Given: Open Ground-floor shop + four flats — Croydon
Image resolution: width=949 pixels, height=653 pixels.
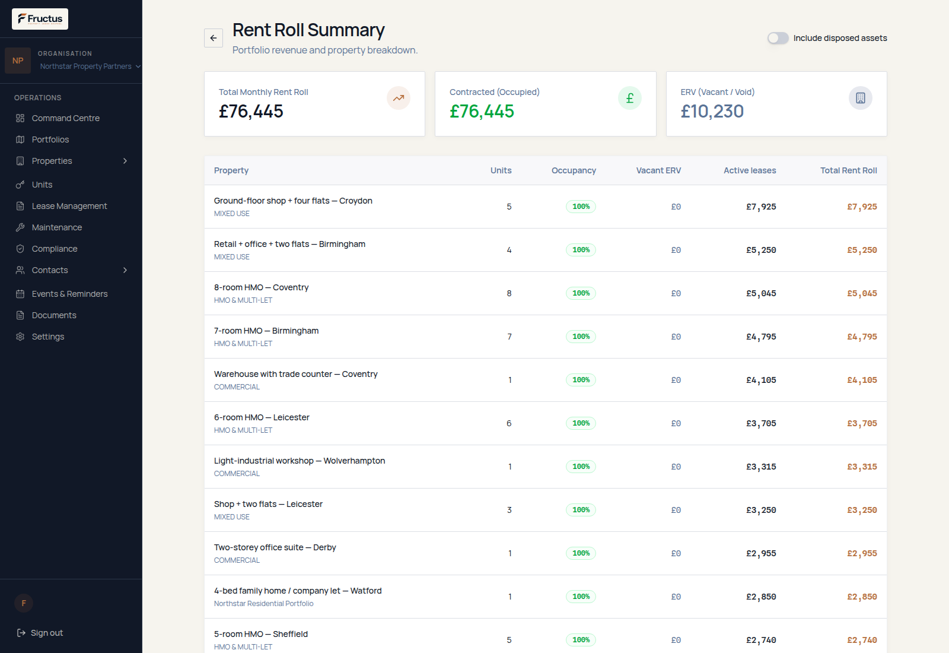Looking at the screenshot, I should (x=293, y=201).
